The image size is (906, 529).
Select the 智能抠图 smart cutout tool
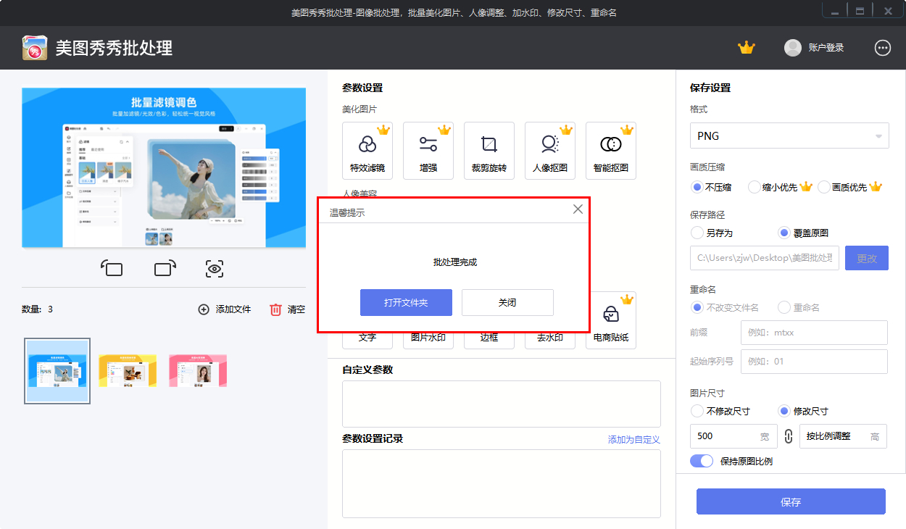tap(611, 150)
